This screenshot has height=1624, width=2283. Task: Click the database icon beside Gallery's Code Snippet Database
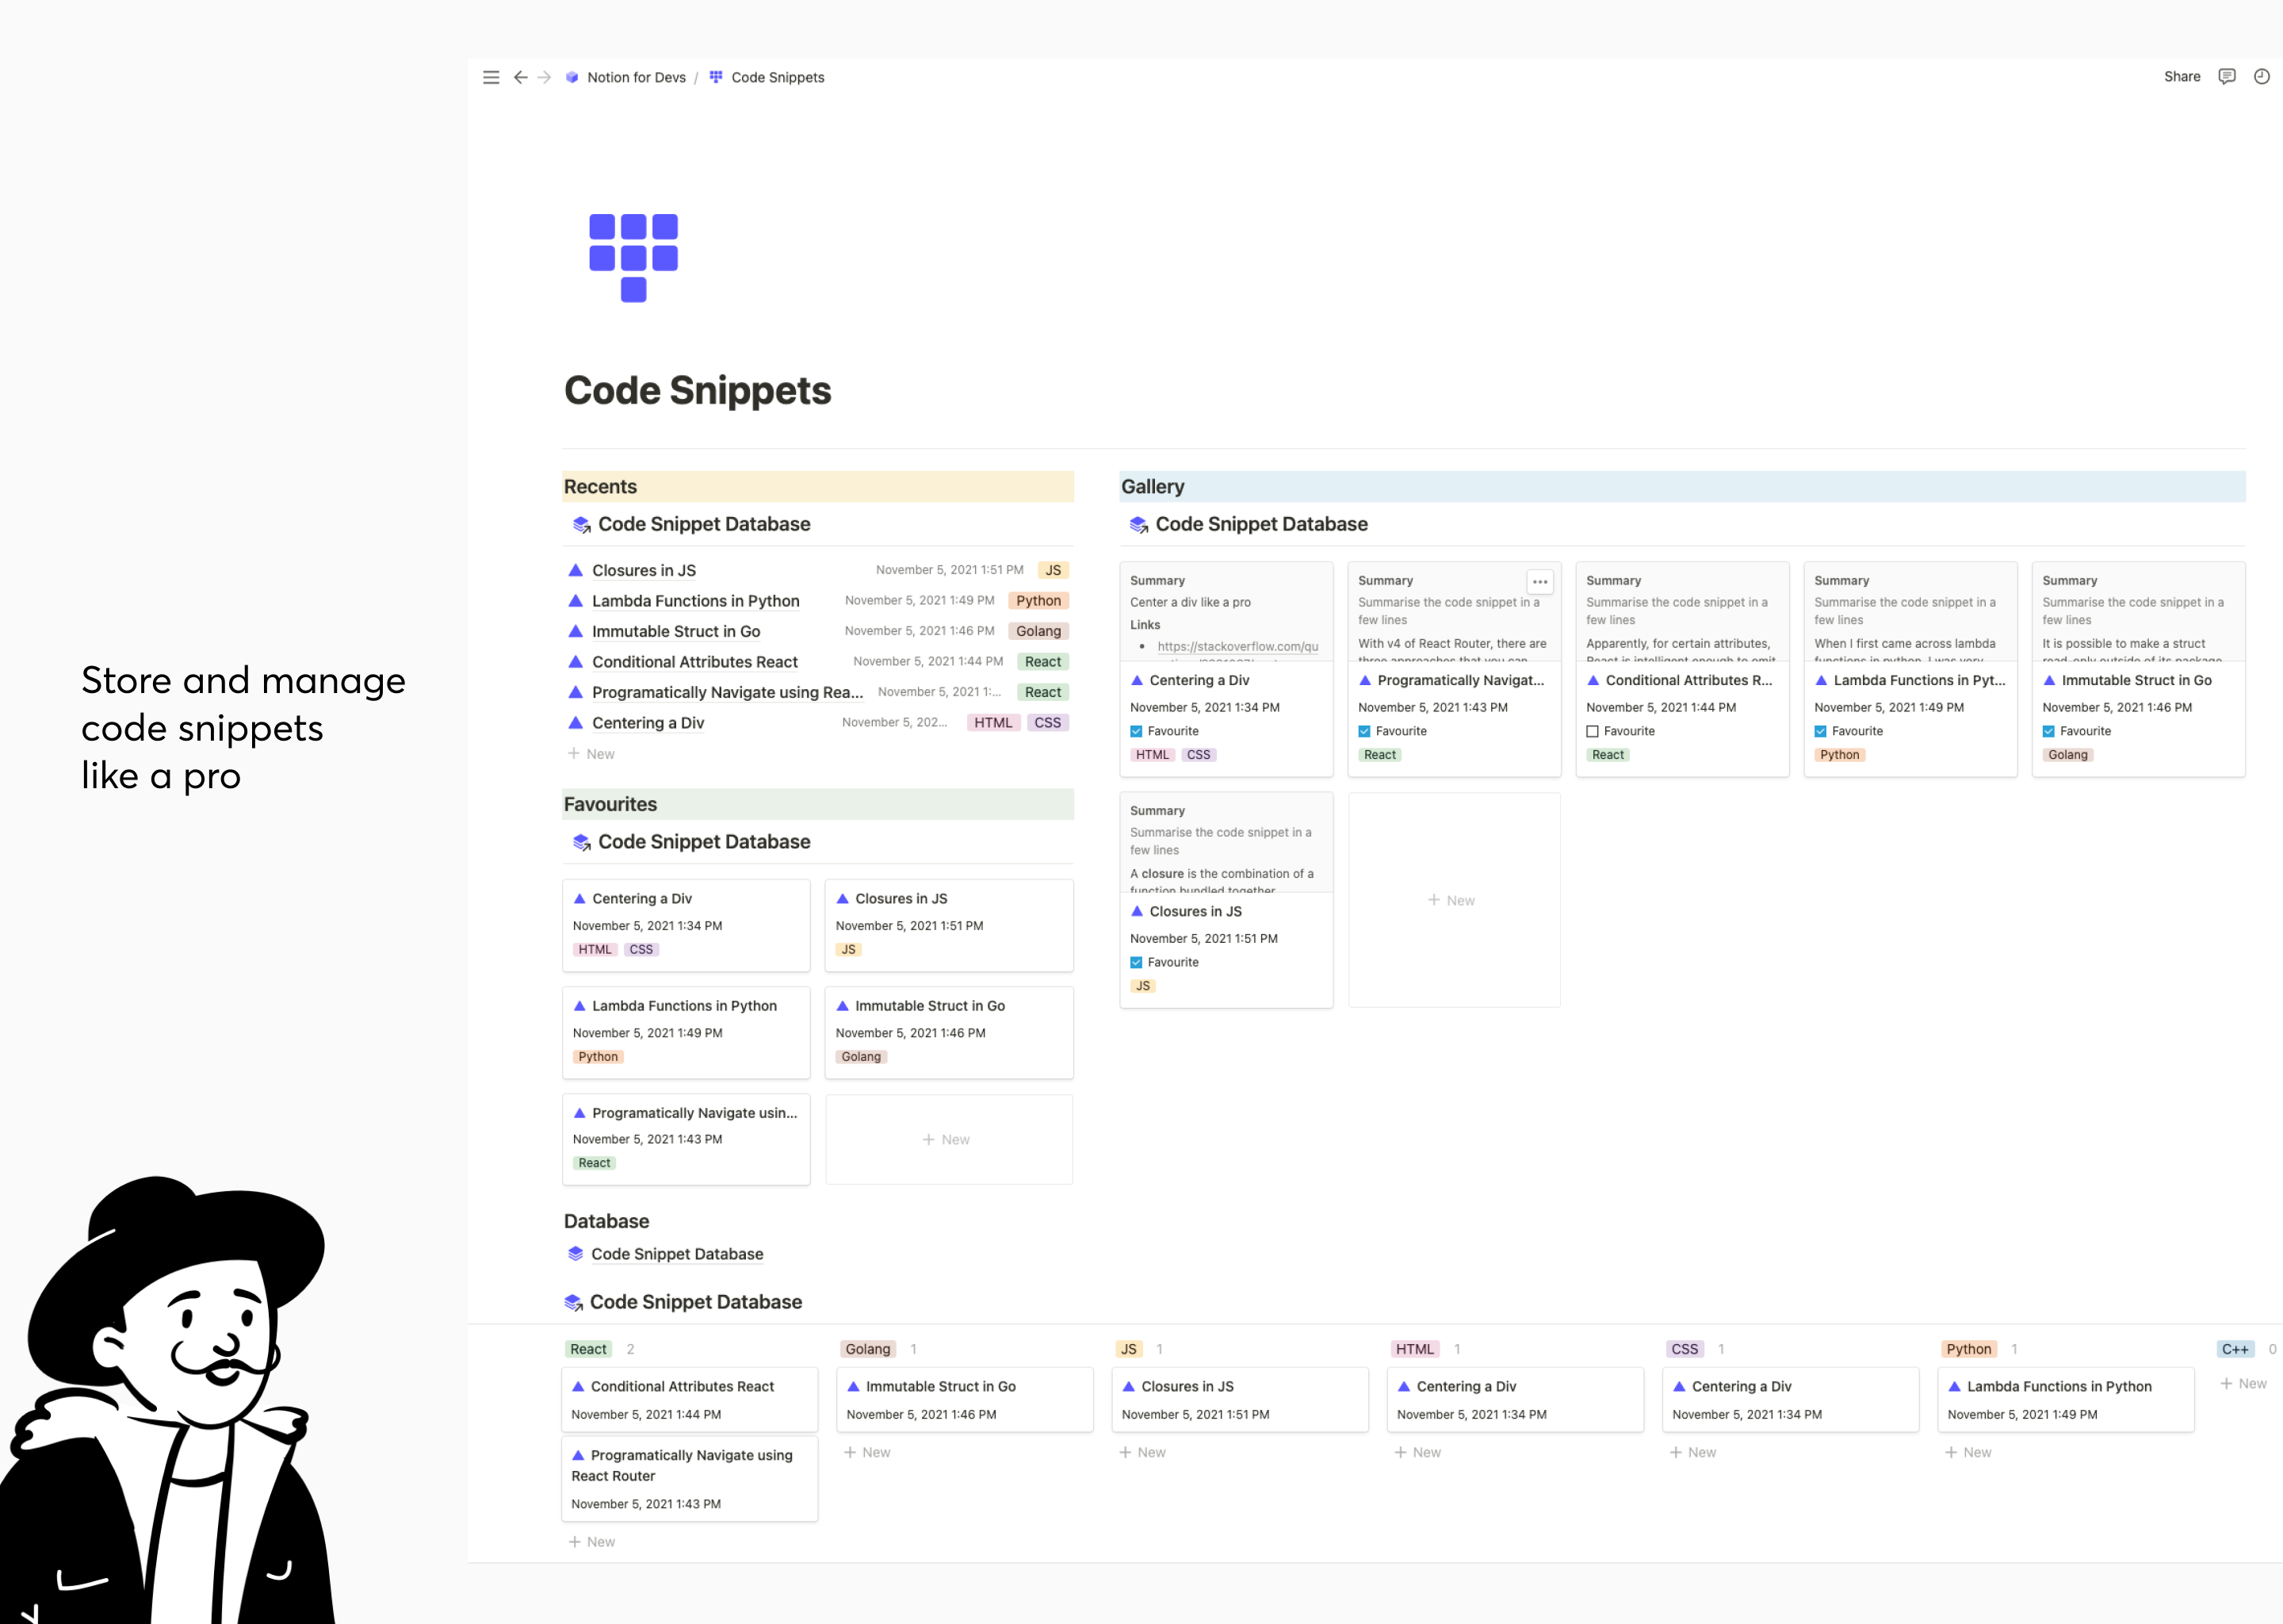tap(1138, 524)
